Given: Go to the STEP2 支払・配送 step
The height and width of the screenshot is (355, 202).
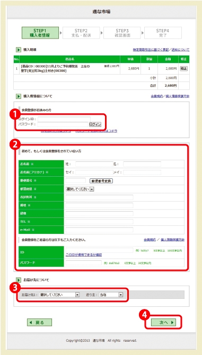Looking at the screenshot, I should 81,33.
